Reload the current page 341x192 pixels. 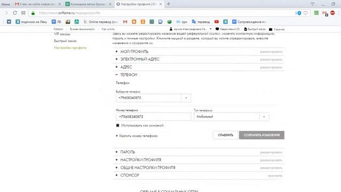pyautogui.click(x=15, y=13)
